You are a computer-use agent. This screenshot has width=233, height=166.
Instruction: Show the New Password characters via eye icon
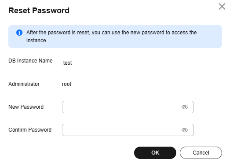point(185,107)
